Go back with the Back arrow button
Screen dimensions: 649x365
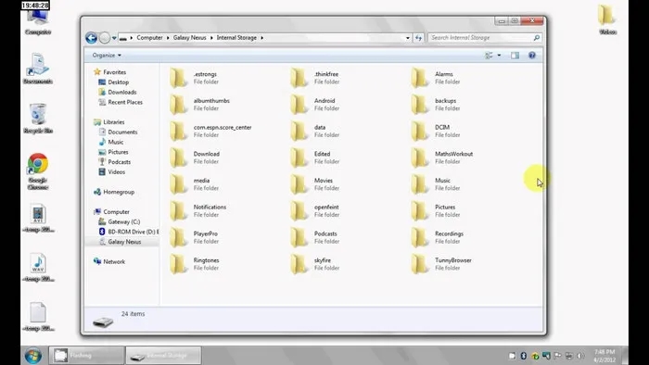[91, 38]
